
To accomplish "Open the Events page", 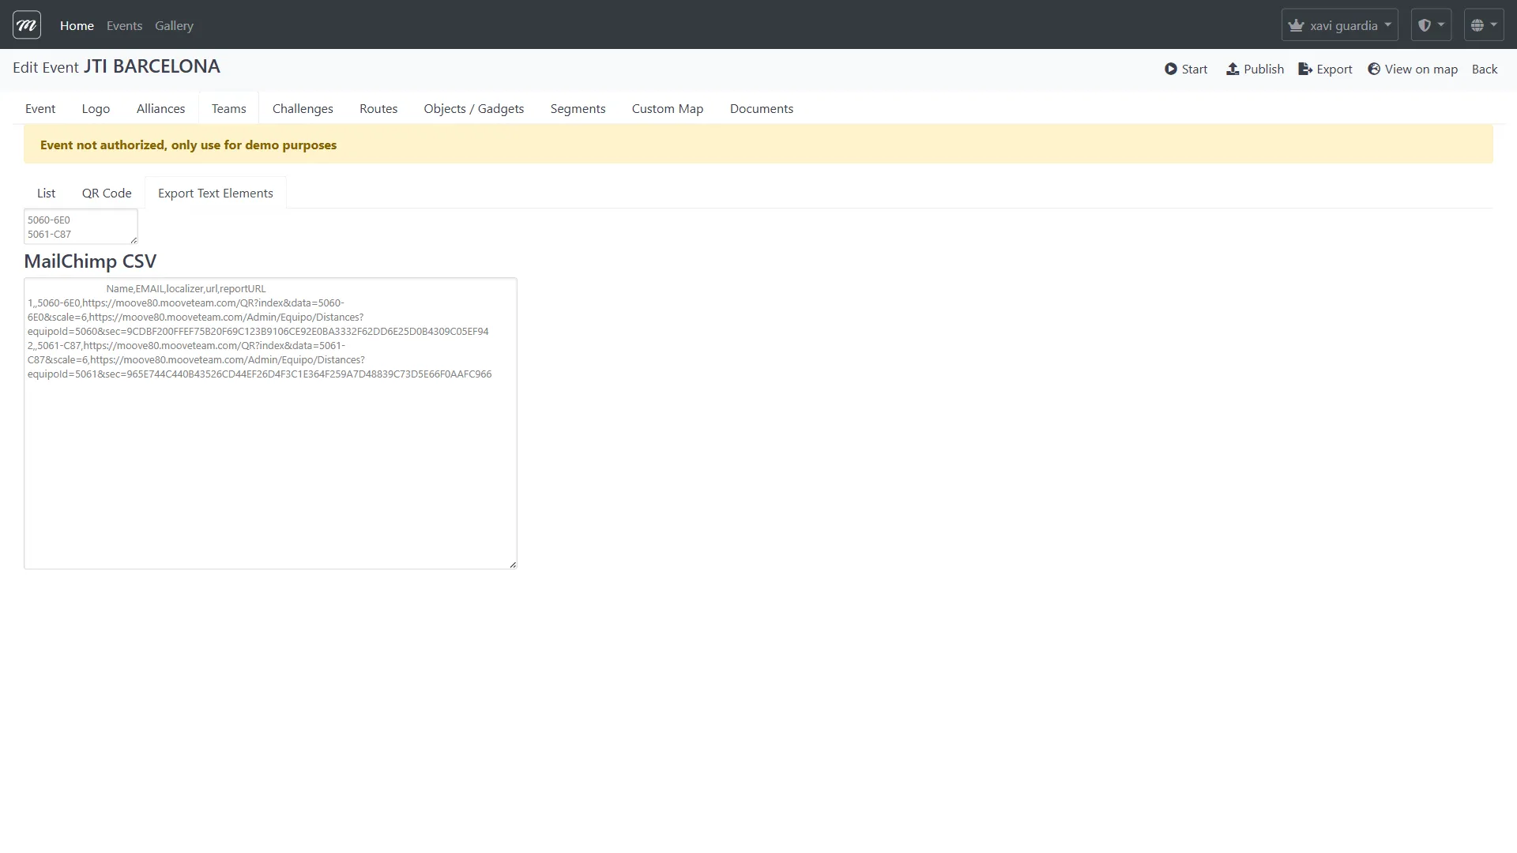I will [x=124, y=25].
